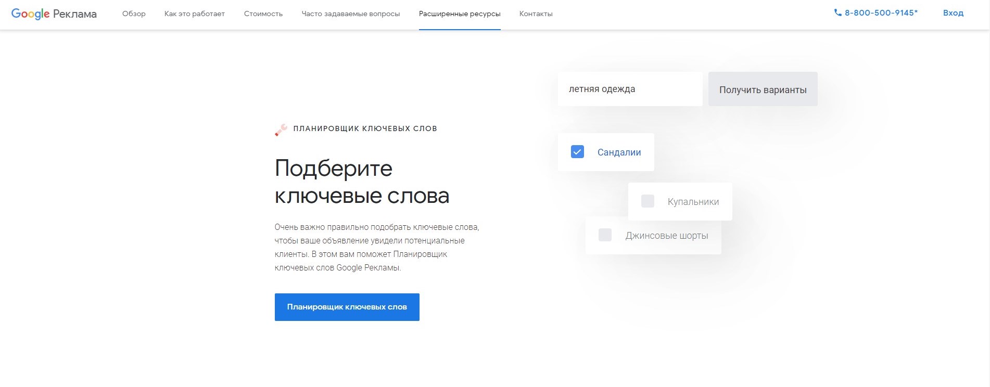990x387 pixels.
Task: Select the Расширенные ресурсы tab
Action: pyautogui.click(x=460, y=14)
